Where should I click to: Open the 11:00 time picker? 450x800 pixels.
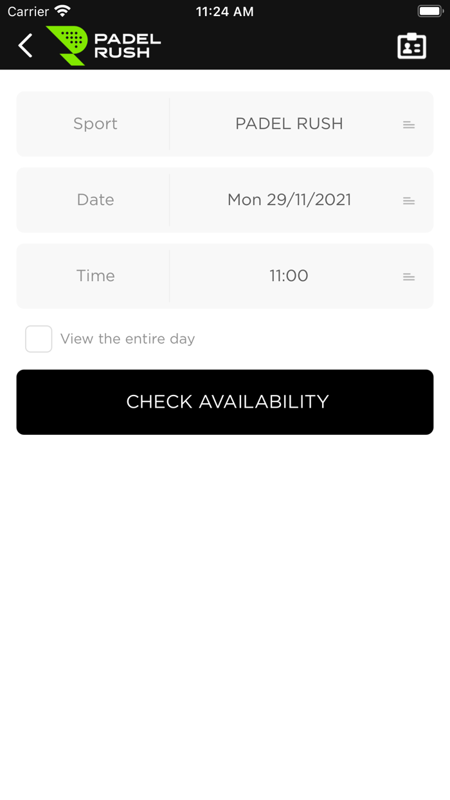(x=289, y=275)
